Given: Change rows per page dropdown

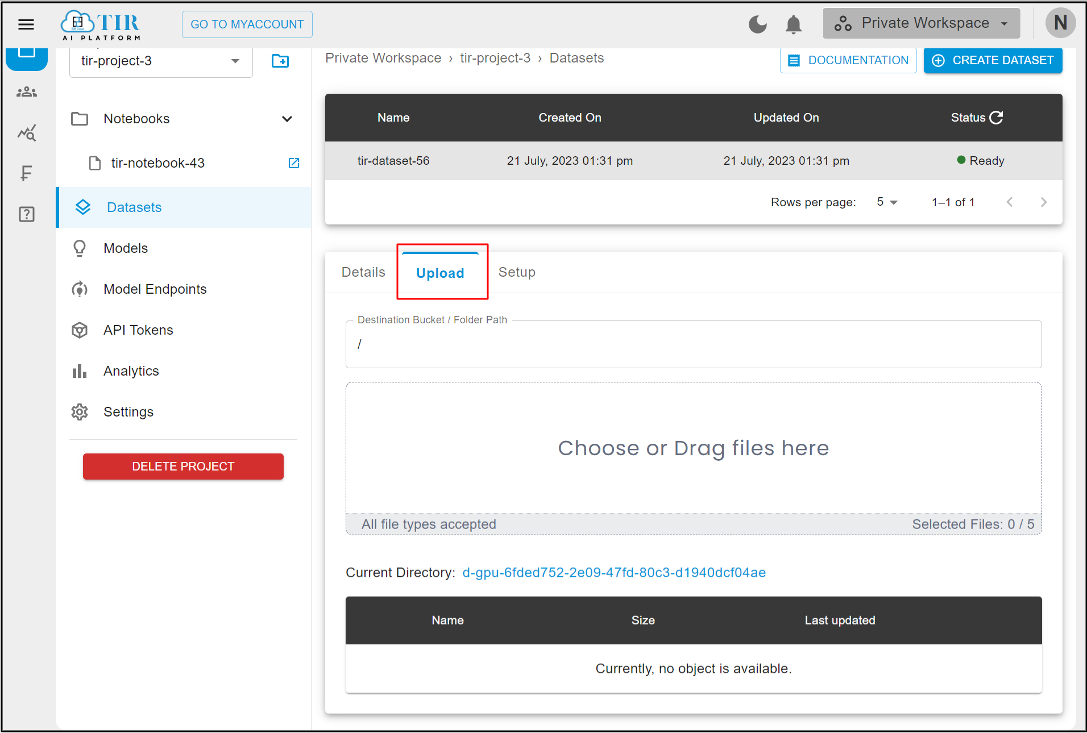Looking at the screenshot, I should click(x=887, y=202).
